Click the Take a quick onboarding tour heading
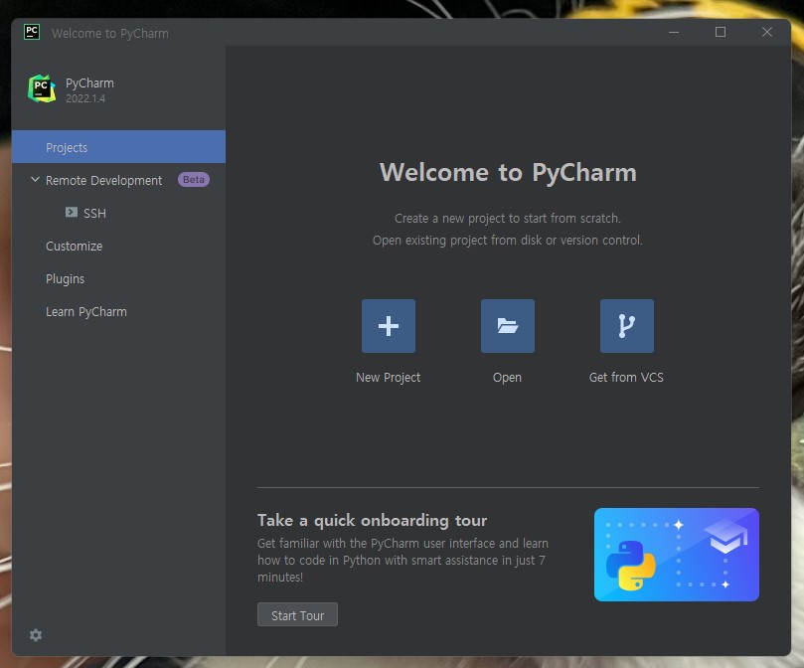This screenshot has width=804, height=668. pyautogui.click(x=372, y=520)
